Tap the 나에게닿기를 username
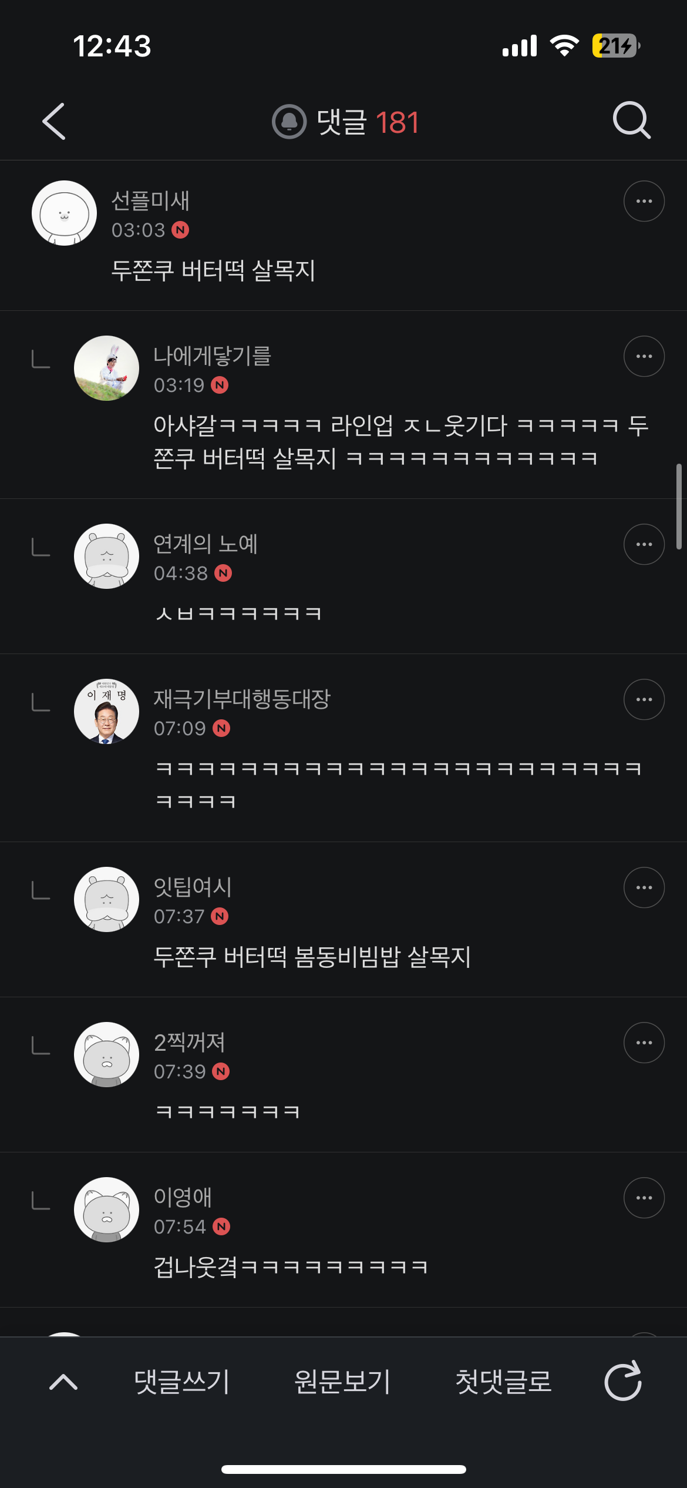The height and width of the screenshot is (1488, 687). click(212, 356)
